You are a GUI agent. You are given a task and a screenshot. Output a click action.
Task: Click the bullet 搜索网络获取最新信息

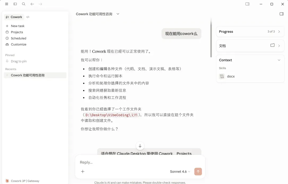point(107,90)
